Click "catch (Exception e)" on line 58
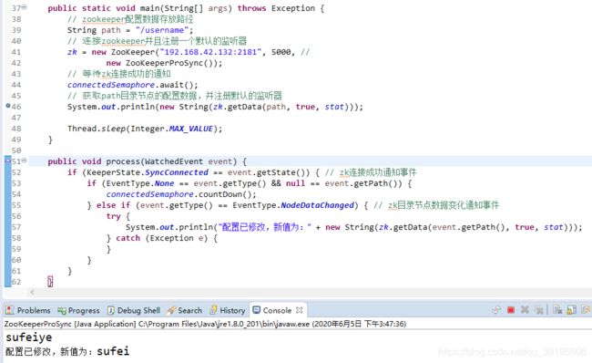592x363 pixels. [161, 238]
